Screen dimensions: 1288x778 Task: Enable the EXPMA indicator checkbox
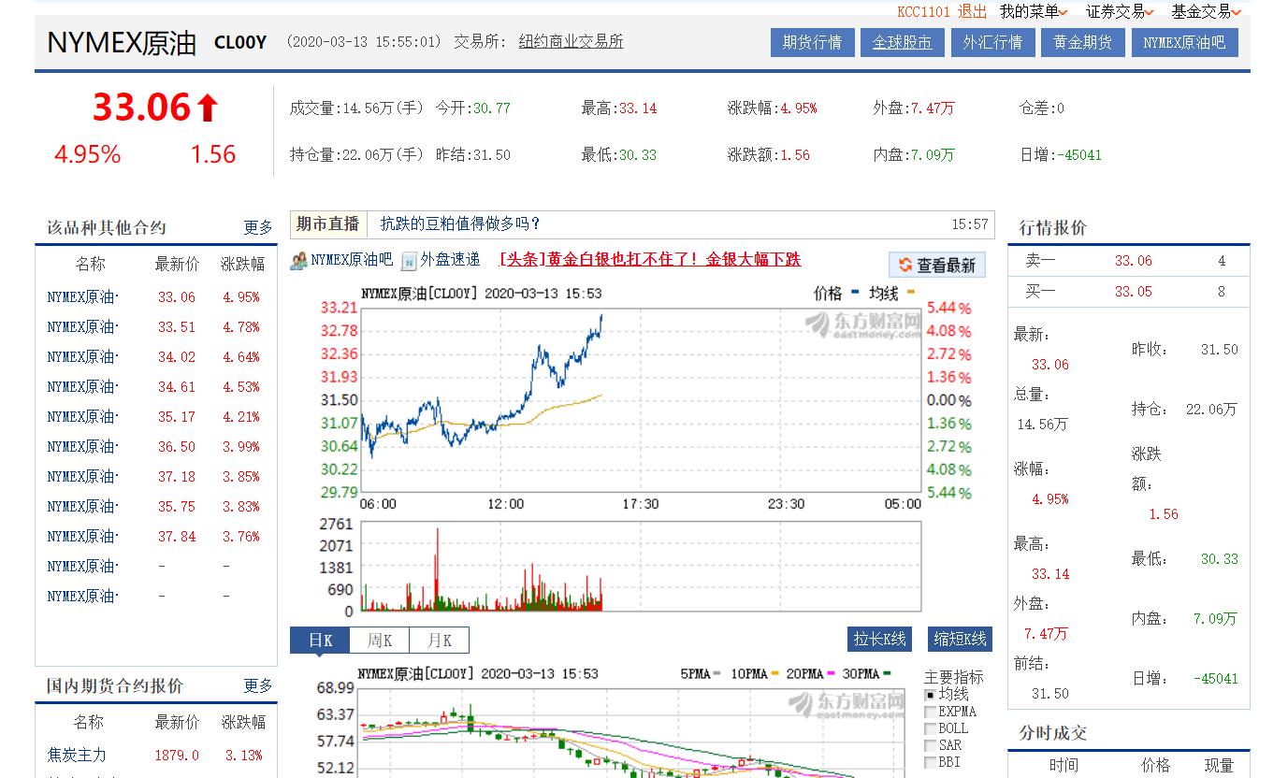(x=930, y=712)
